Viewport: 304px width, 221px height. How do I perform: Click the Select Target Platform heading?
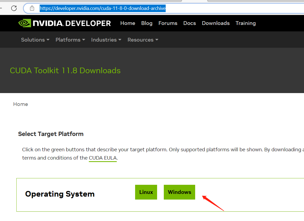point(51,134)
